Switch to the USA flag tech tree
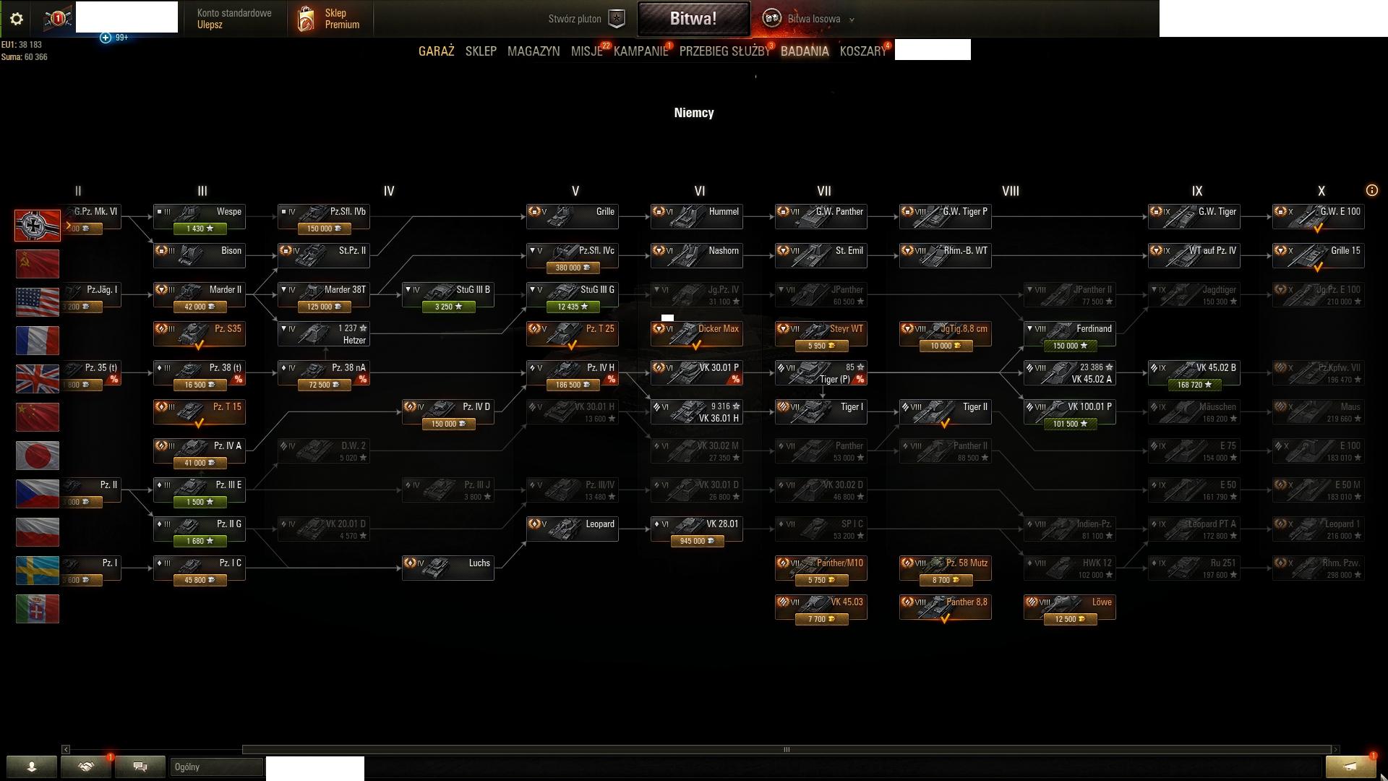The image size is (1388, 781). click(x=38, y=302)
